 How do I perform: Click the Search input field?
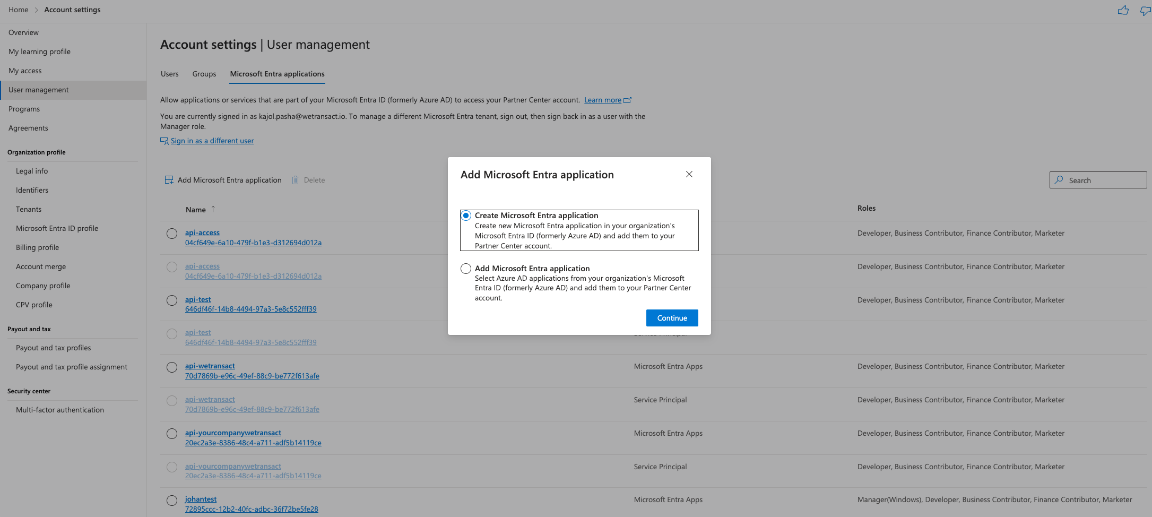[1098, 180]
